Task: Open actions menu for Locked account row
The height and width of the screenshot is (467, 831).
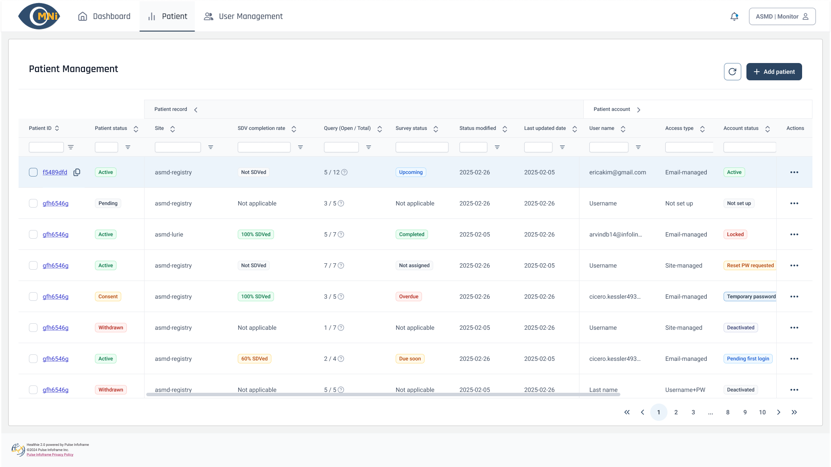Action: tap(794, 234)
